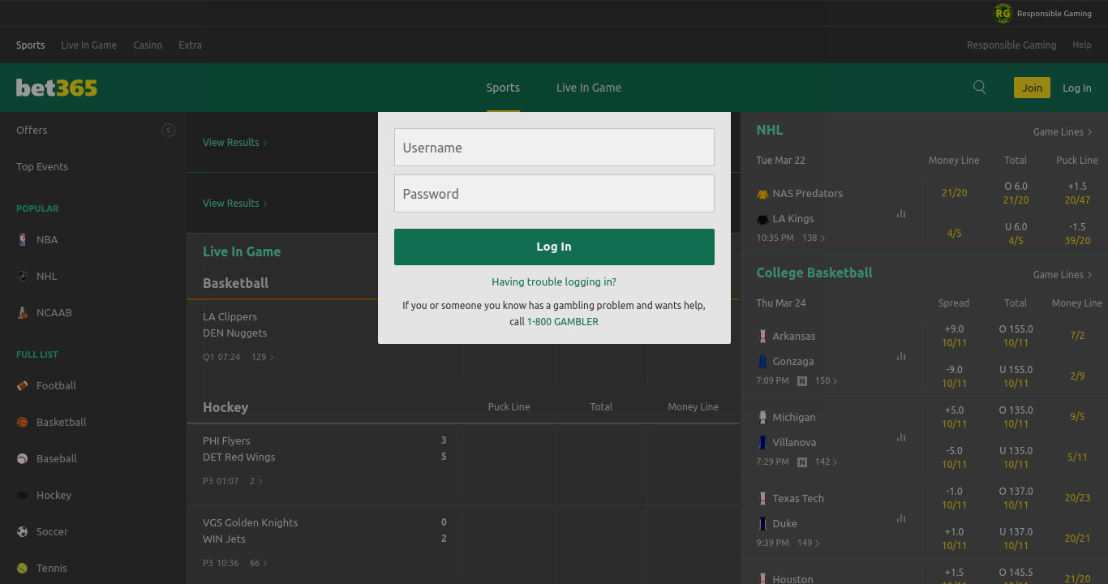Expand 149 markets for Texas Tech vs Duke
Image resolution: width=1108 pixels, height=584 pixels.
coord(808,543)
